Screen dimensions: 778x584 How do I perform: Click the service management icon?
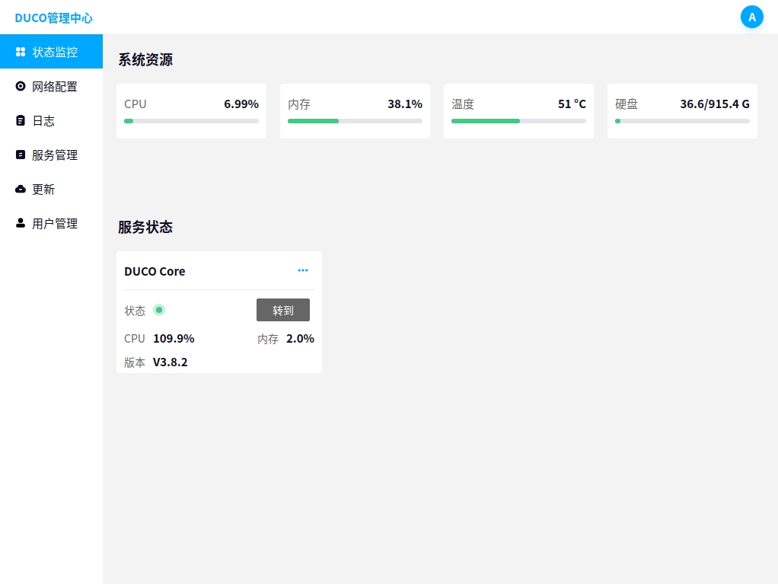(x=21, y=155)
